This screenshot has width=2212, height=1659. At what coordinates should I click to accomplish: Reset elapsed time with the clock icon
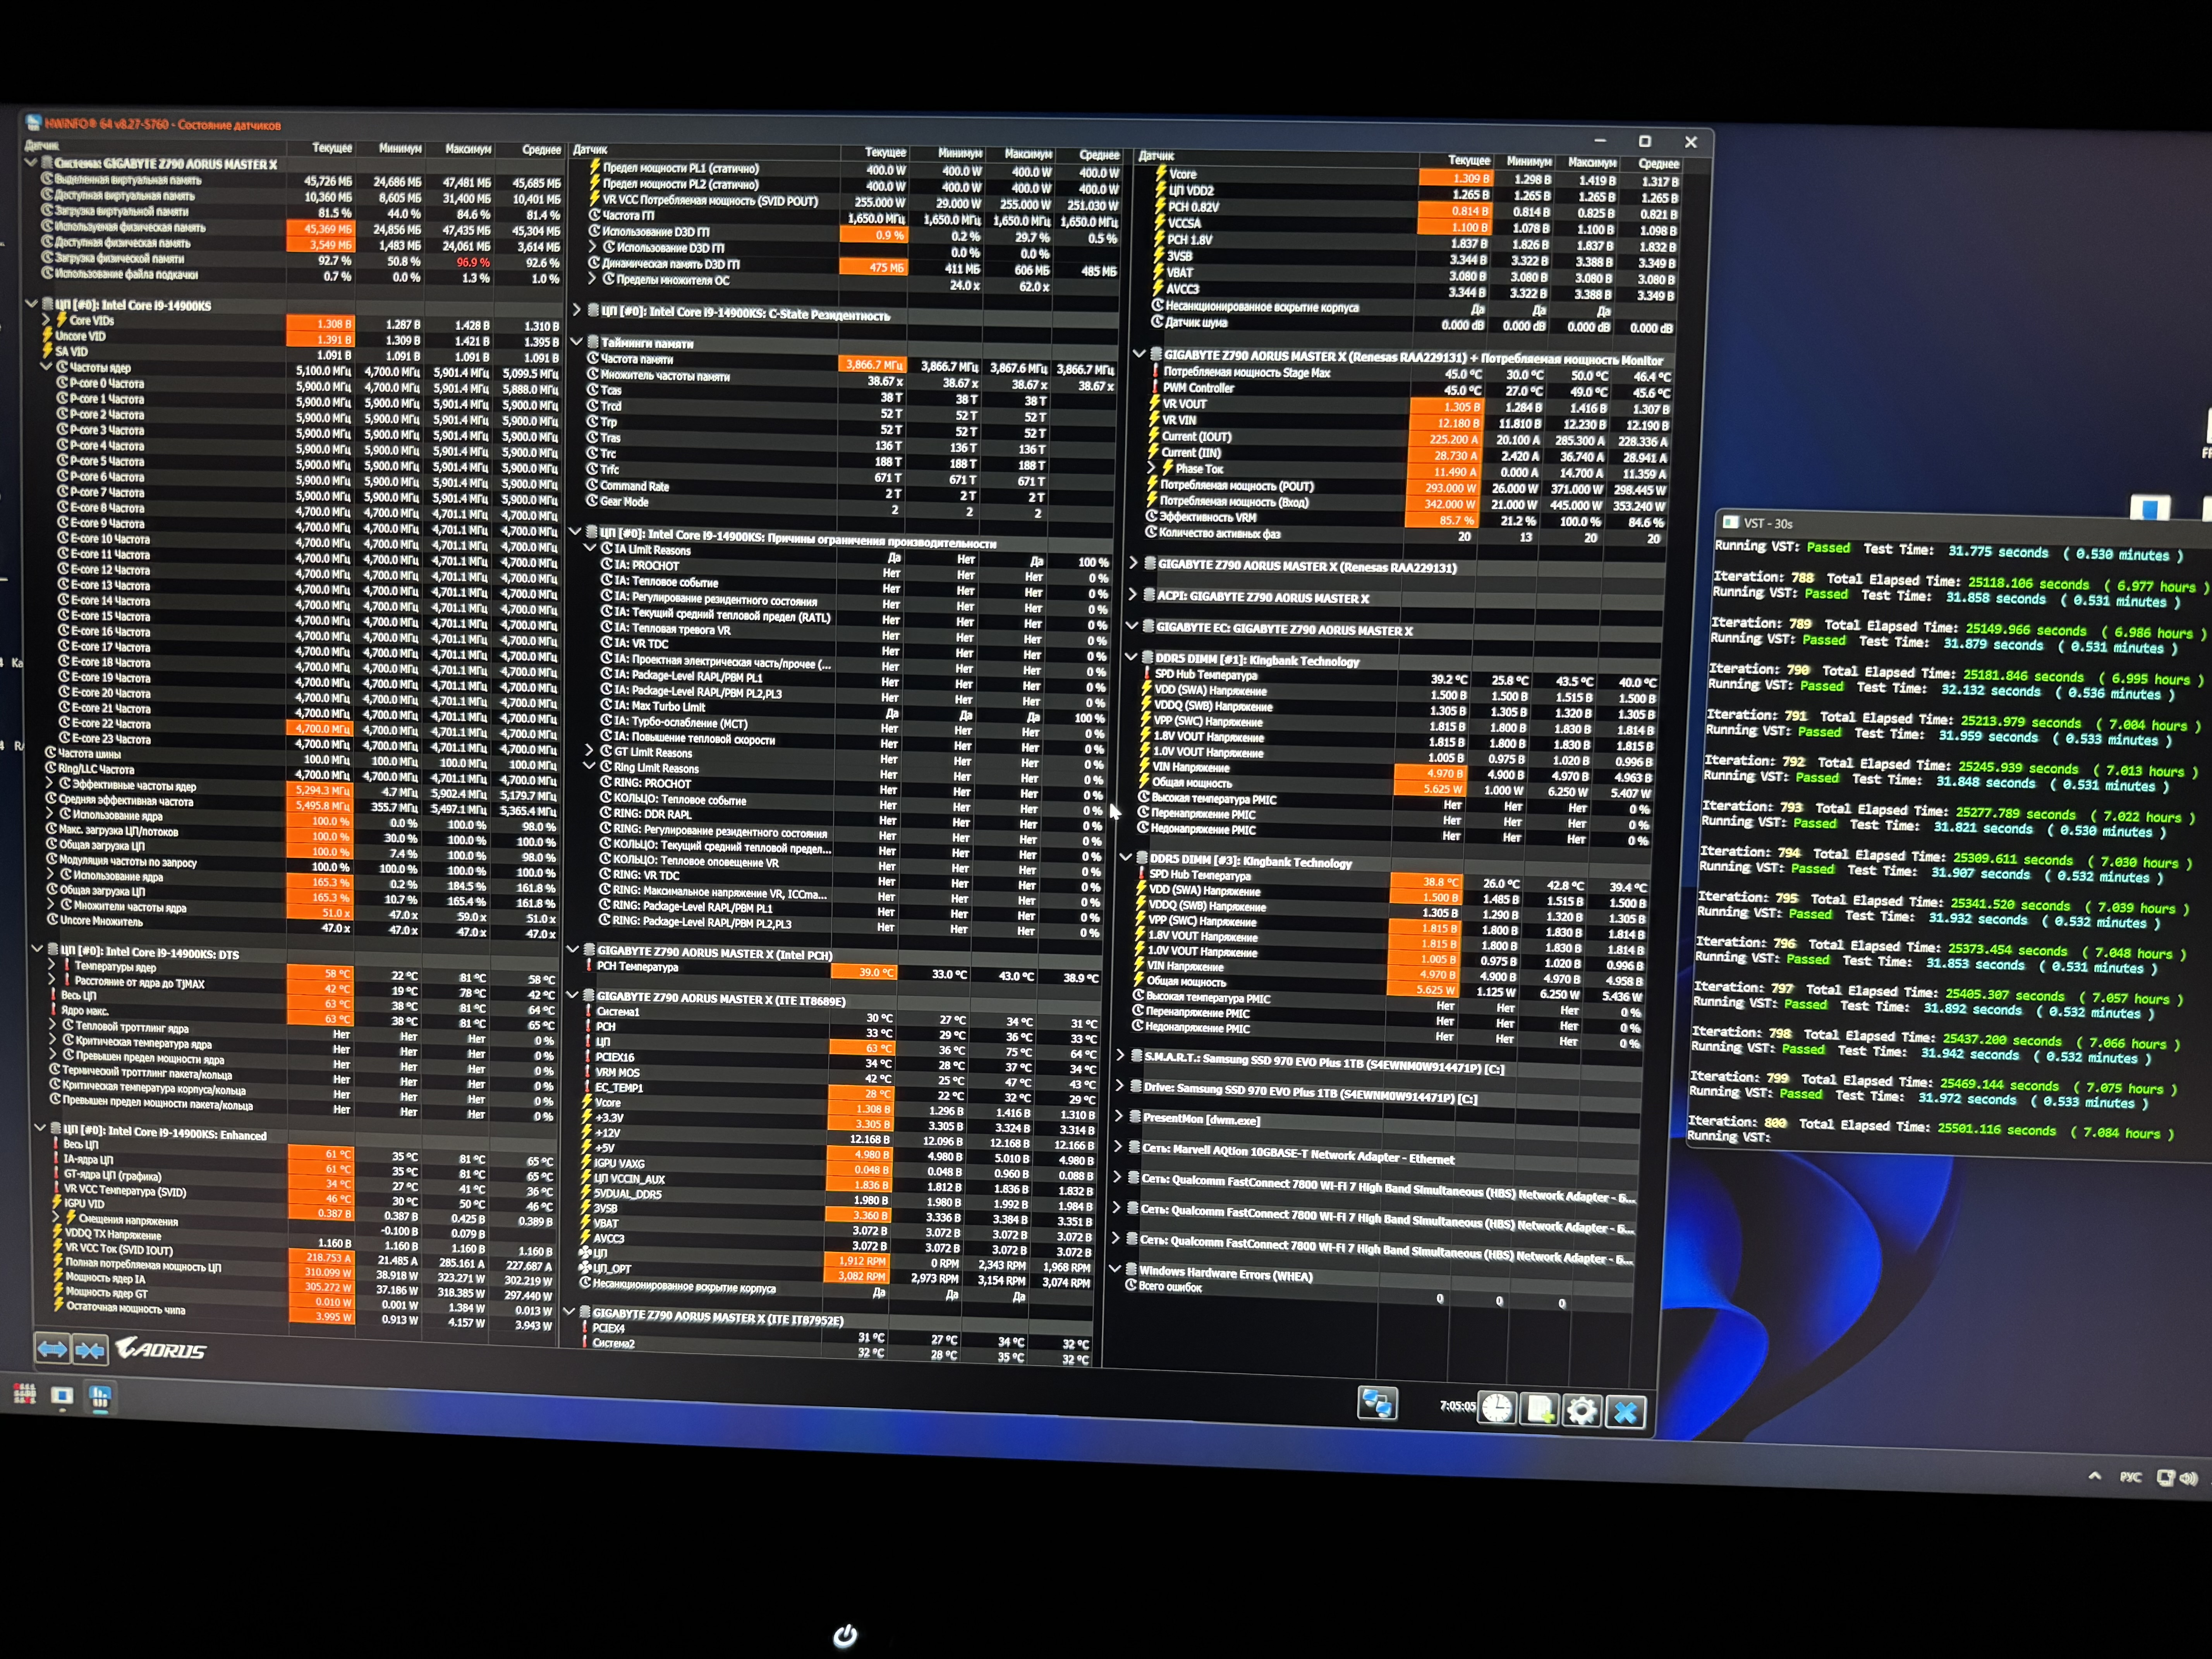(x=1497, y=1408)
